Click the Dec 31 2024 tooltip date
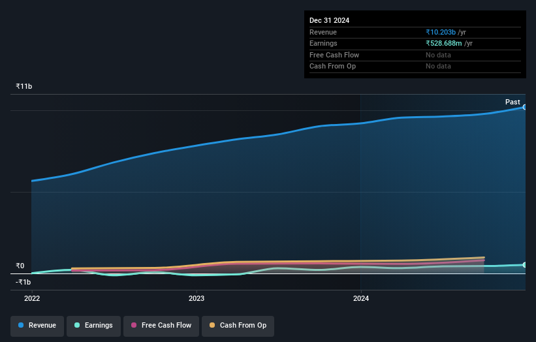Image resolution: width=536 pixels, height=342 pixels. click(x=329, y=20)
